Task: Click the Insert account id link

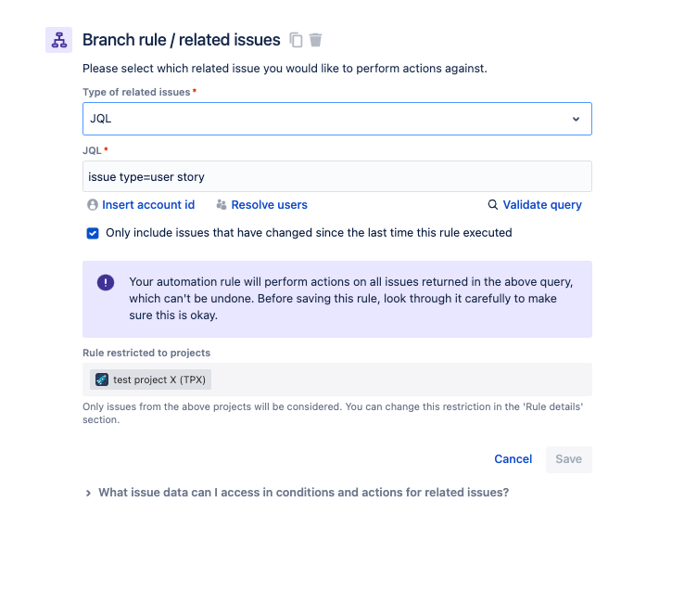Action: (x=148, y=205)
